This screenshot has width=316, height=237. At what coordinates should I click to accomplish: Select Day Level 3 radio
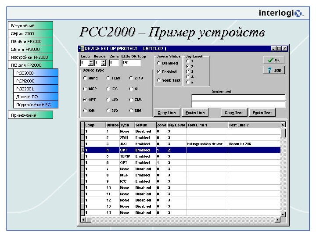pyautogui.click(x=188, y=72)
